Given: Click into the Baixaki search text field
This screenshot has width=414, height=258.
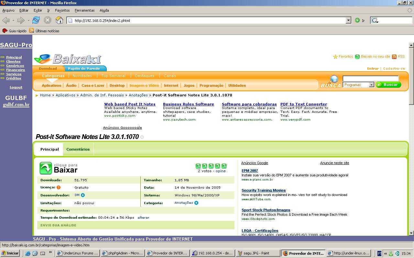Looking at the screenshot, I should click(x=371, y=78).
